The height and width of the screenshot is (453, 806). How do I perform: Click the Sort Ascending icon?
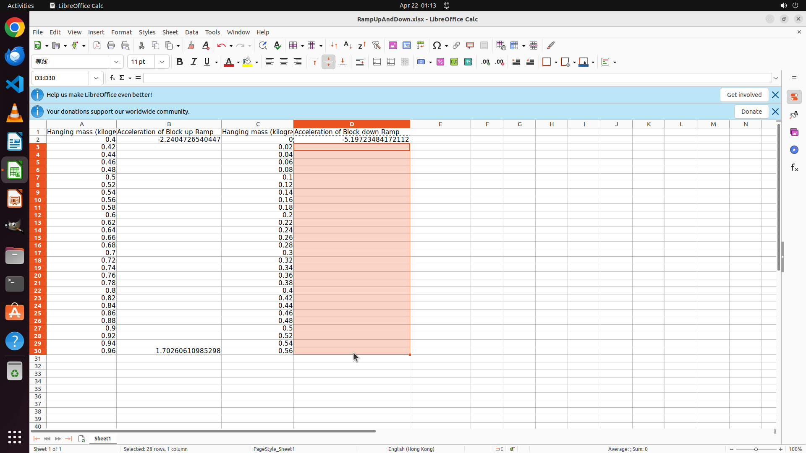348,45
